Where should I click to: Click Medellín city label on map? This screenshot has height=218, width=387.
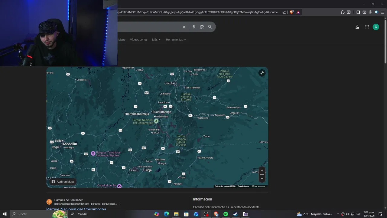point(70,144)
